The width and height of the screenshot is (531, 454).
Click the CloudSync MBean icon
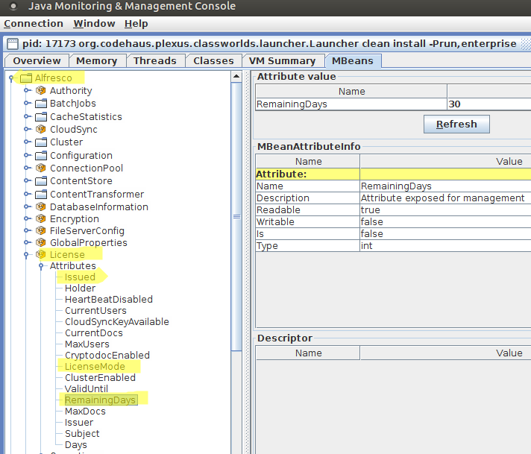point(40,129)
